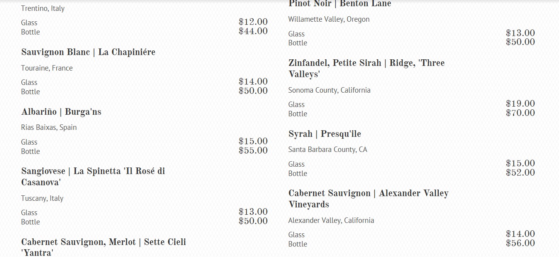Image resolution: width=559 pixels, height=257 pixels.
Task: Select the Albariño | Burga'ns wine title
Action: point(61,112)
